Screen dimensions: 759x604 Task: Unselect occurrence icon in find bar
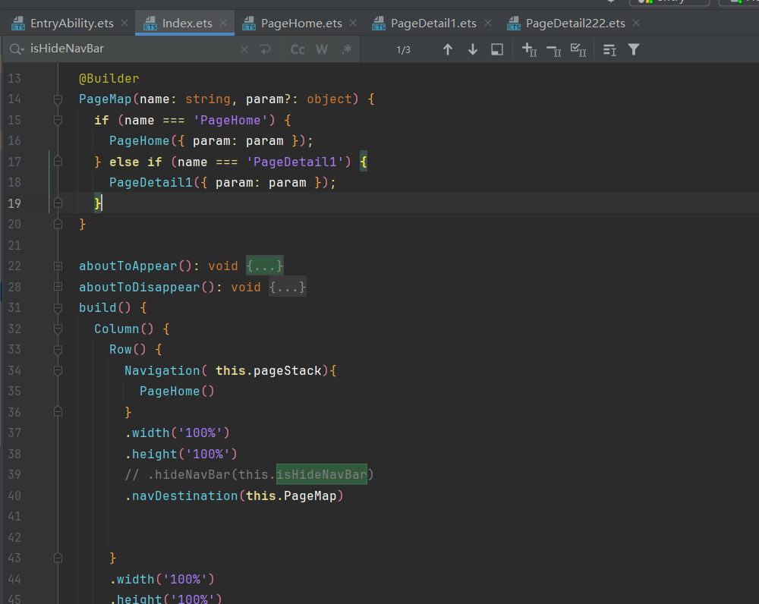[x=554, y=50]
